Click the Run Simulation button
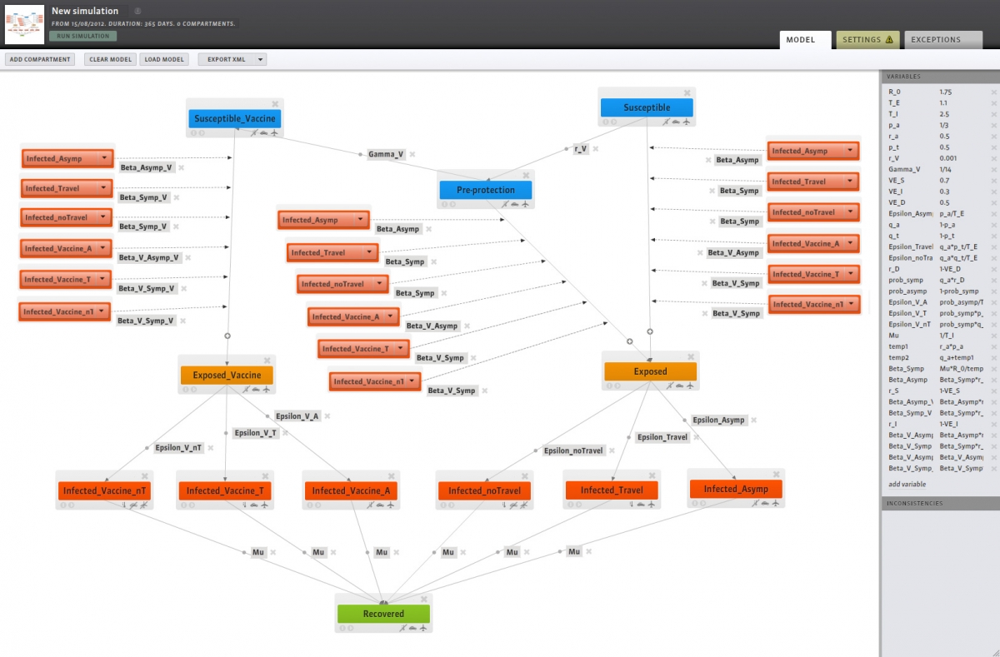Screen dimensions: 1000x657 click(83, 36)
